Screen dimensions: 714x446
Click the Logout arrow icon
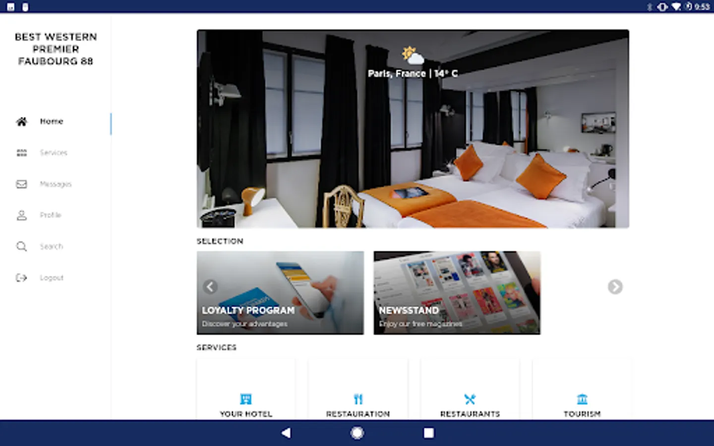(21, 278)
